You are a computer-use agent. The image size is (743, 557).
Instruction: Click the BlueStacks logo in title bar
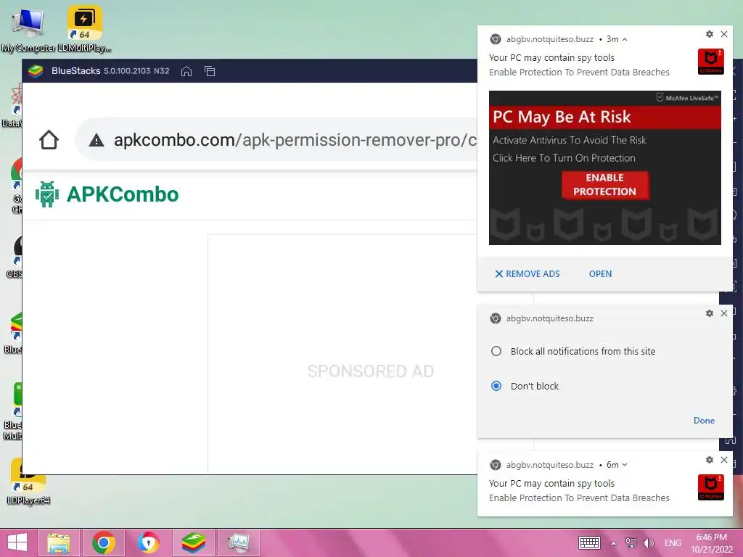pyautogui.click(x=36, y=71)
